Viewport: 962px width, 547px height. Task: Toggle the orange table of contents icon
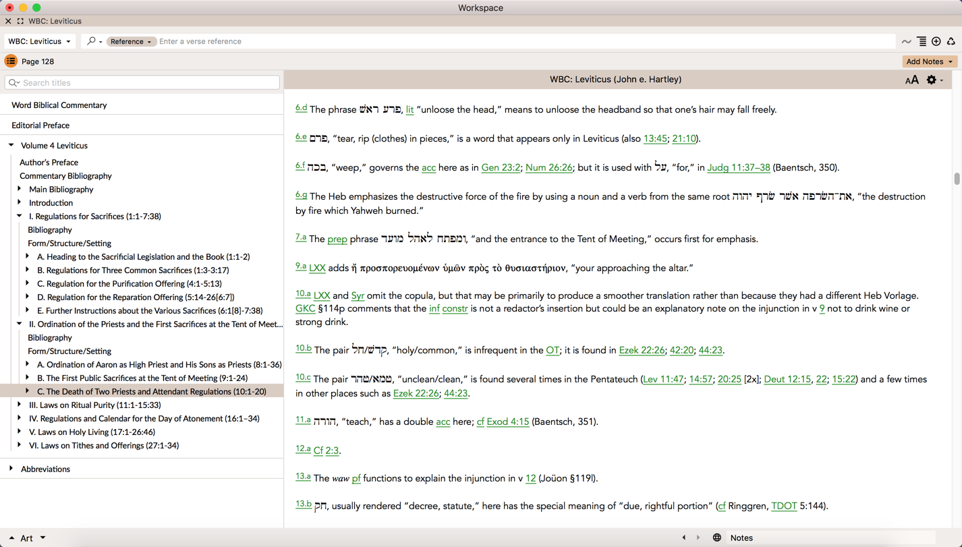11,61
